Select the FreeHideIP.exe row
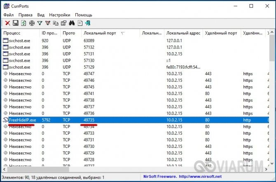Screen dimensions: 276x182 pyautogui.click(x=136, y=120)
